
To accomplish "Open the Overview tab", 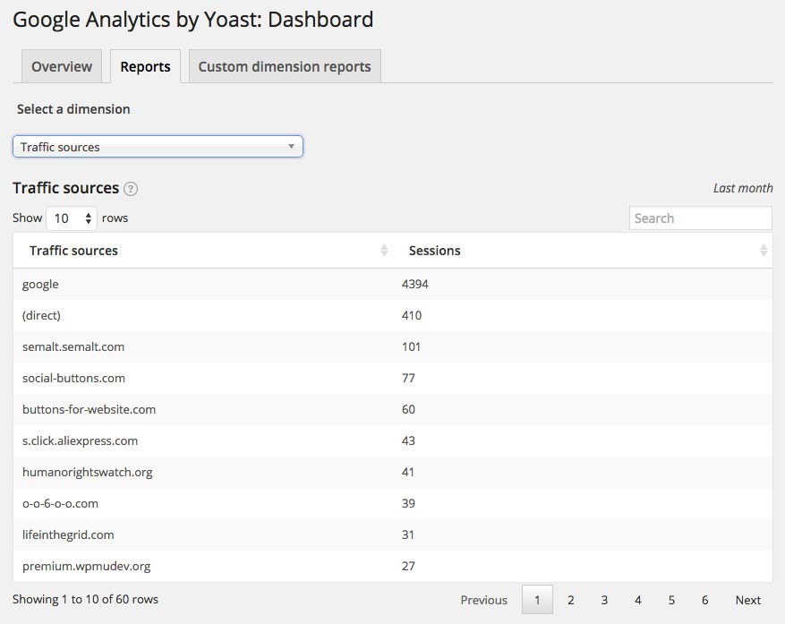I will pos(62,66).
